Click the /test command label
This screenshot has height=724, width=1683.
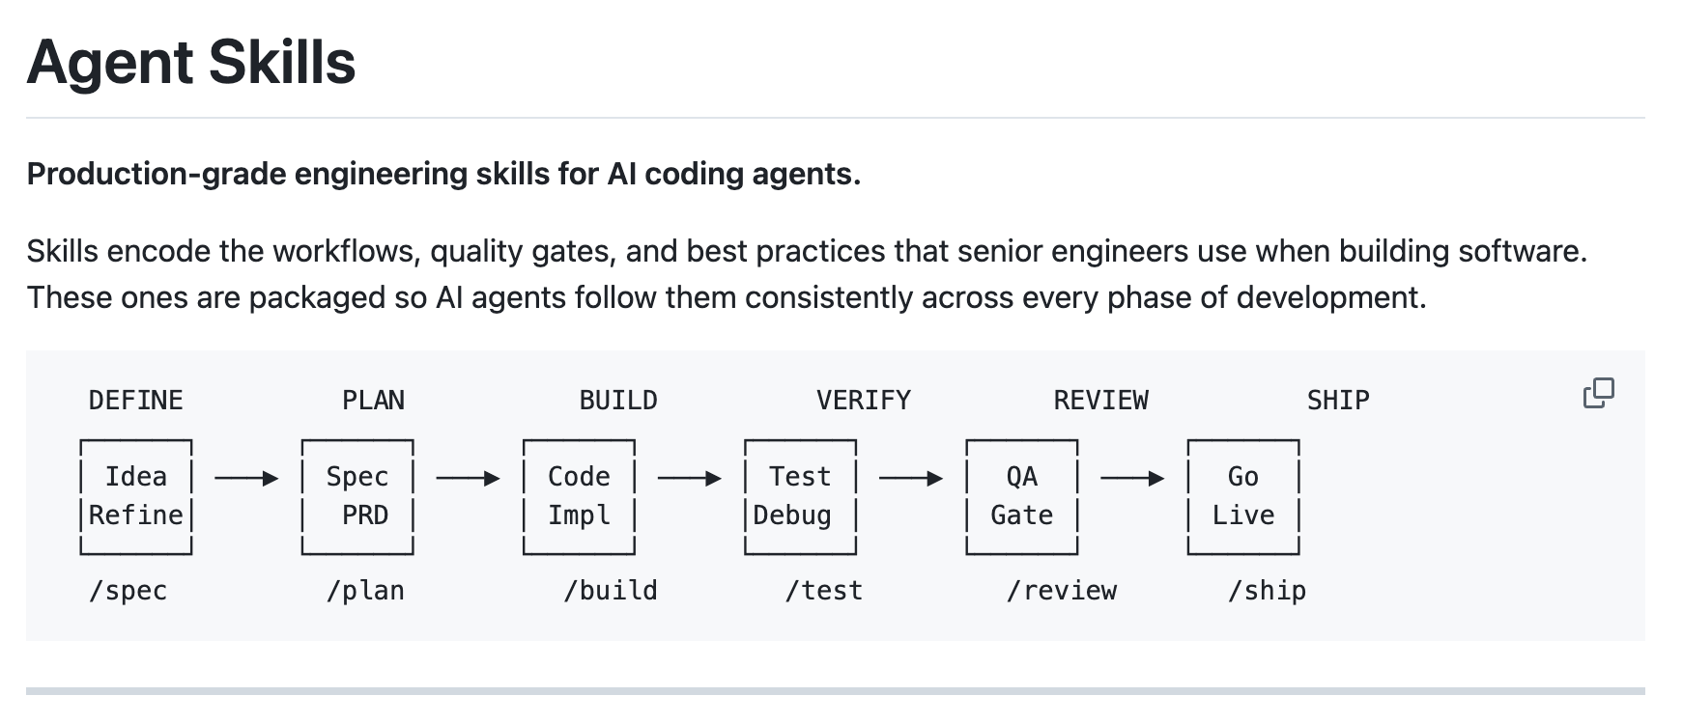click(826, 590)
